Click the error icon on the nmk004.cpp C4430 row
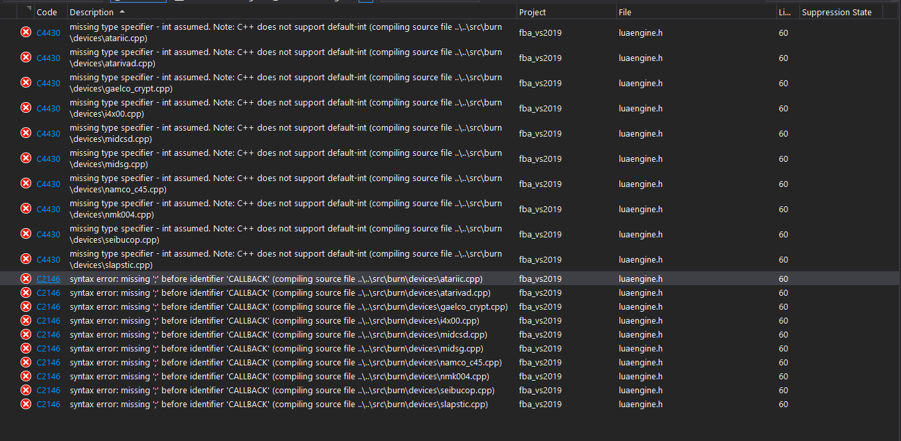Viewport: 901px width, 441px height. (25, 208)
